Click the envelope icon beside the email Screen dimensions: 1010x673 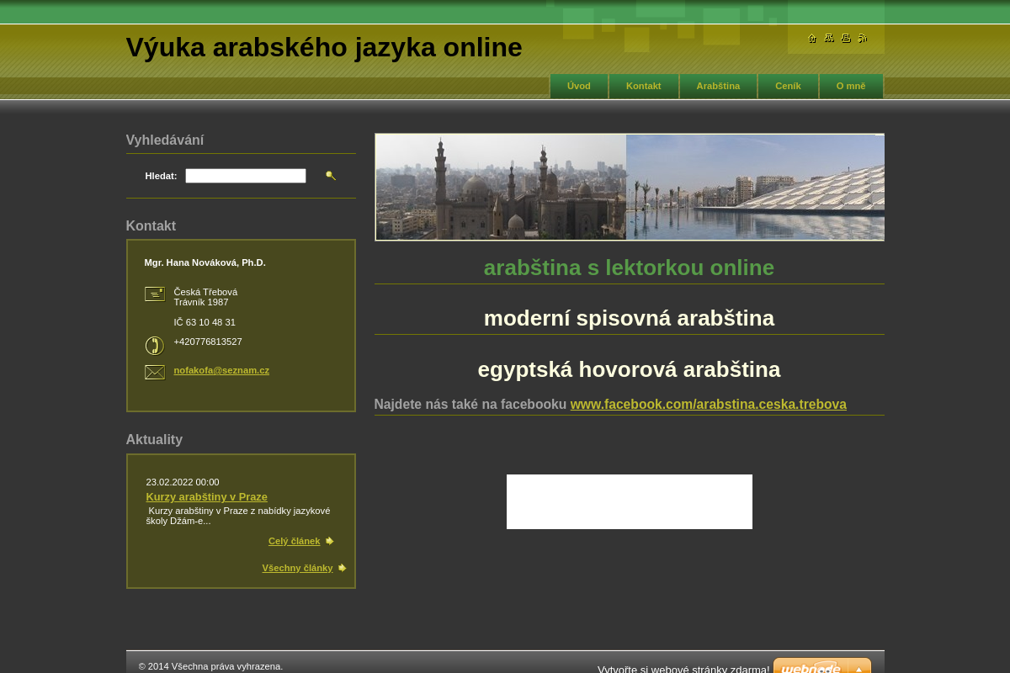tap(154, 372)
